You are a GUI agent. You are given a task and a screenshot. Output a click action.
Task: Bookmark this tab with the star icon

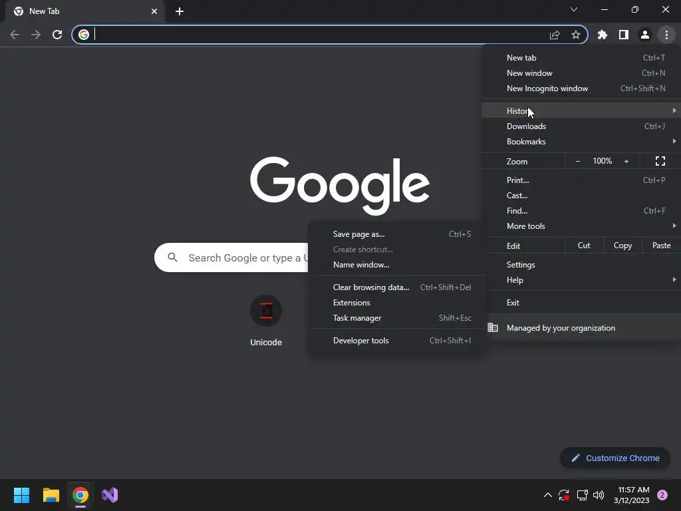(575, 35)
